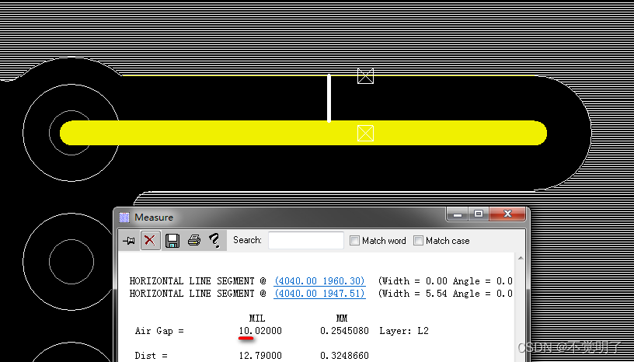Screen dimensions: 634x362
Task: Save the measure report with floppy icon
Action: click(x=172, y=241)
